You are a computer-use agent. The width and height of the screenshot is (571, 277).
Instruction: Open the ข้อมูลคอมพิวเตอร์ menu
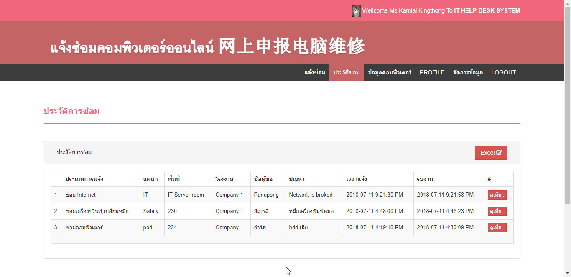[390, 72]
